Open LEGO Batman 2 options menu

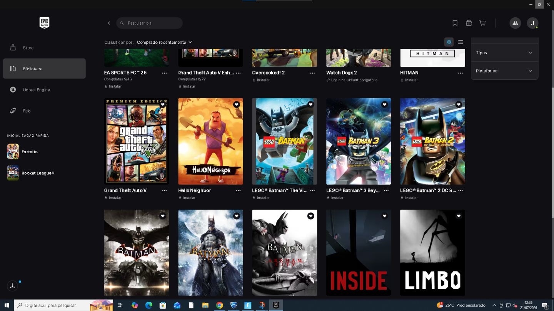pos(461,190)
